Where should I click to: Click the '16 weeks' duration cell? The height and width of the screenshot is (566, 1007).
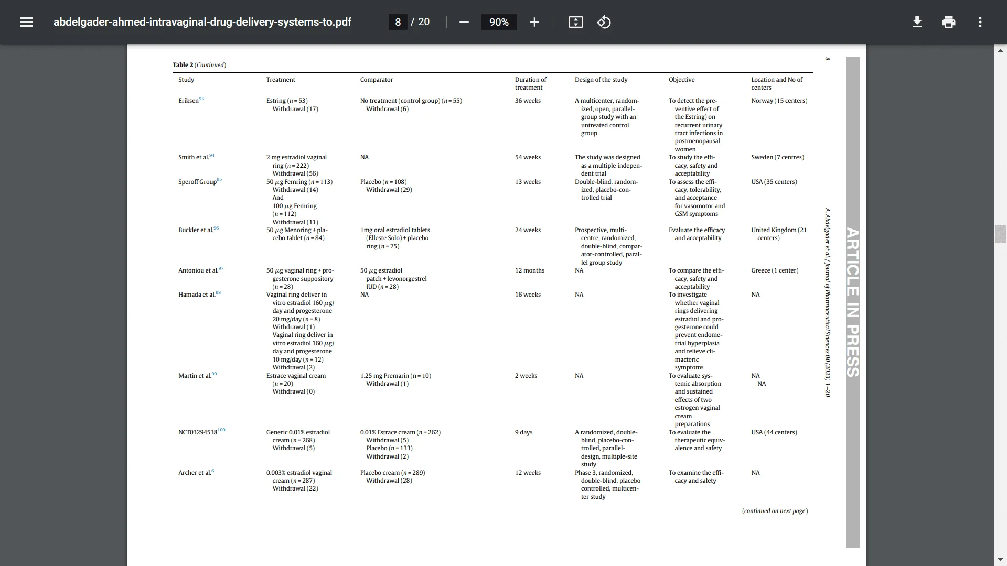tap(528, 295)
